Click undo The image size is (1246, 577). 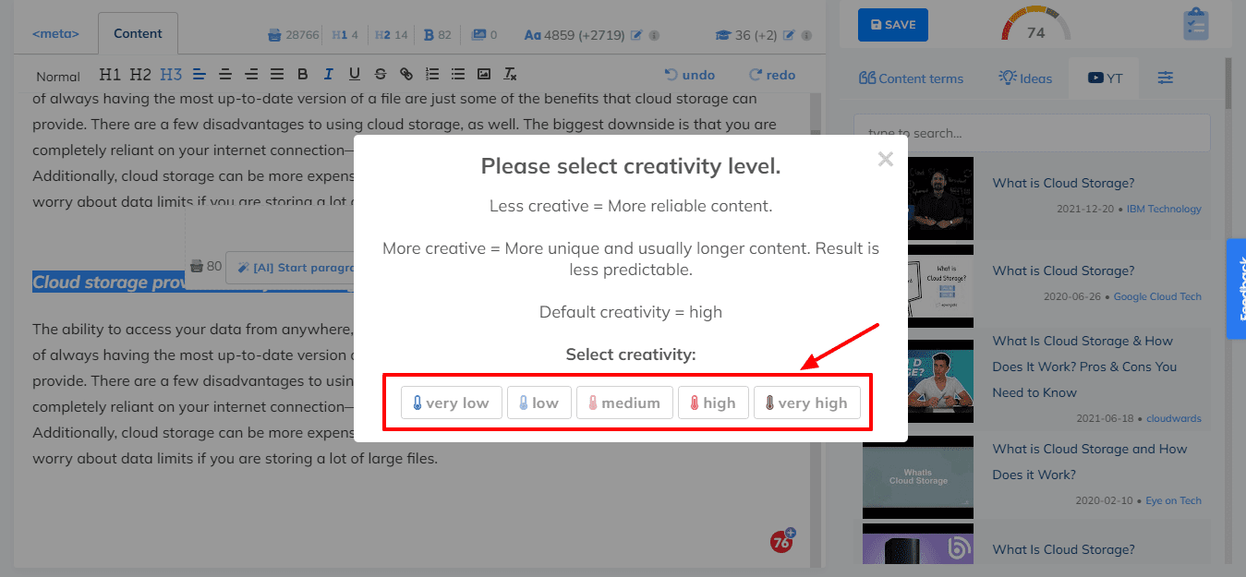(690, 75)
